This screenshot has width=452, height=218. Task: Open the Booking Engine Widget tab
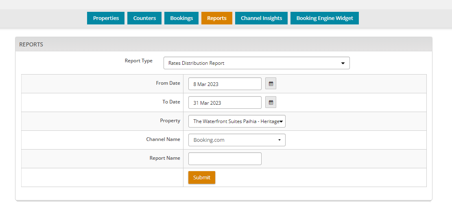pyautogui.click(x=325, y=18)
